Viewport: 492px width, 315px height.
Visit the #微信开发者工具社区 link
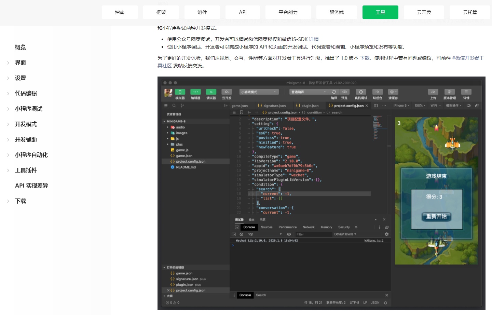[468, 58]
